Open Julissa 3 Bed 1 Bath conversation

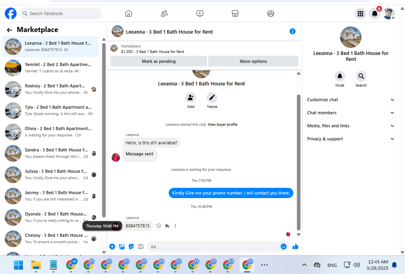point(50,175)
